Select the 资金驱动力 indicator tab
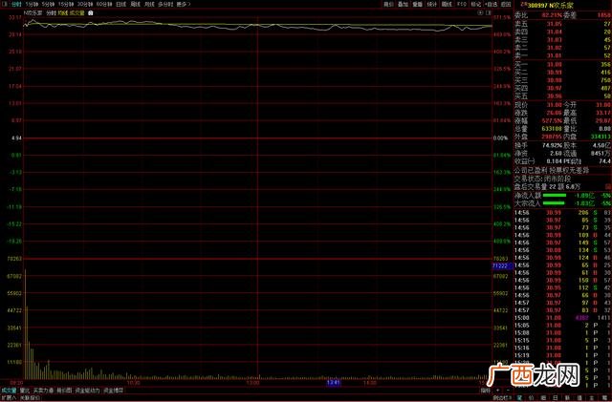612x402 pixels. pos(87,391)
